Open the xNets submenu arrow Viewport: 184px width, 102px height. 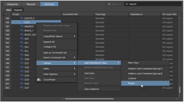coord(75,68)
